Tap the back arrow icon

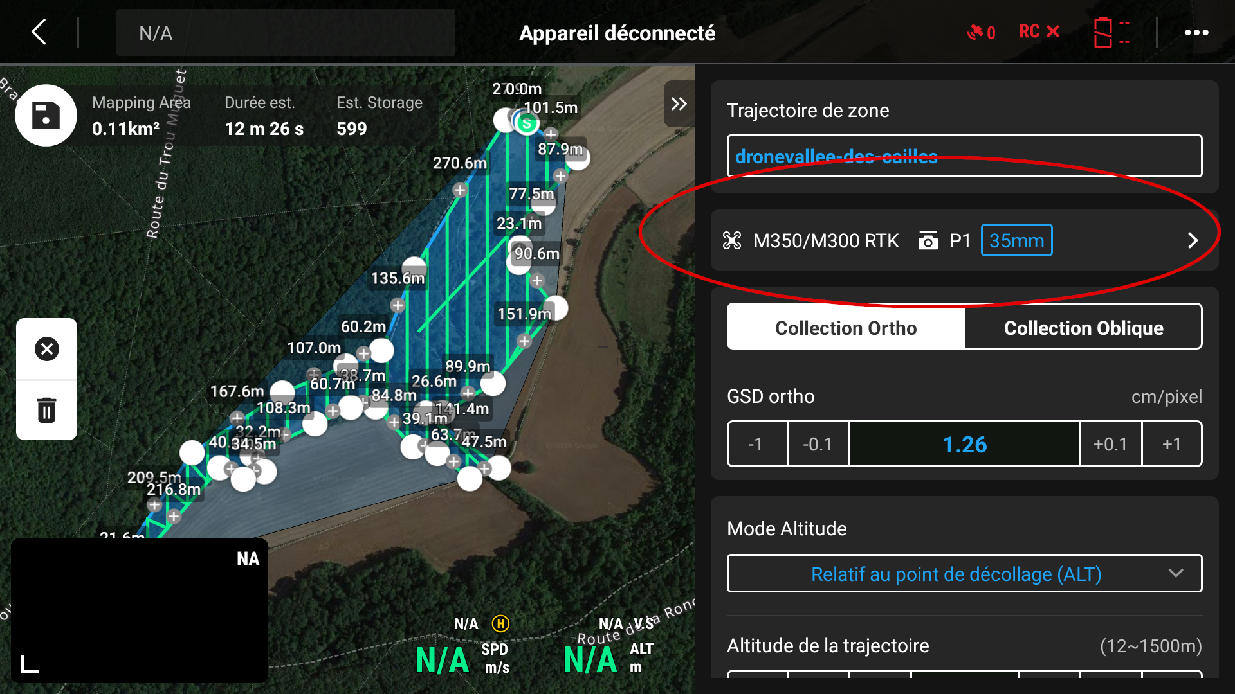(x=39, y=32)
